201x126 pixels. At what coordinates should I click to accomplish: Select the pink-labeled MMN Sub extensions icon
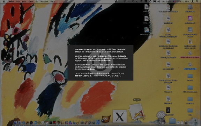[x=190, y=54]
